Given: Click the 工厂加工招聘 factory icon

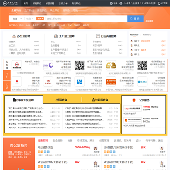Looking at the screenshot, I should 56,36.
